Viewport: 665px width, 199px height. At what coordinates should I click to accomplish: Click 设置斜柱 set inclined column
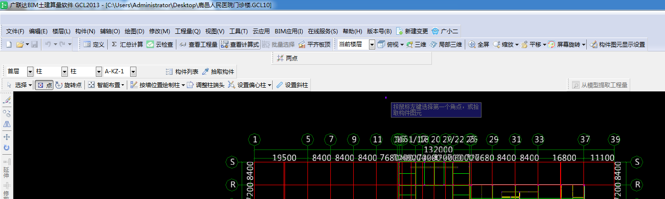point(292,85)
